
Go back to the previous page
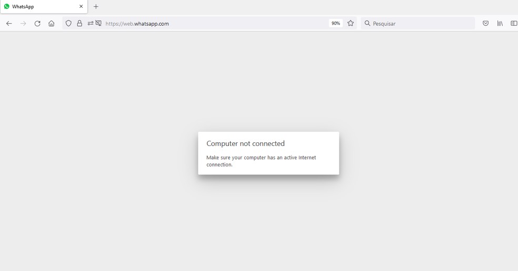[9, 24]
